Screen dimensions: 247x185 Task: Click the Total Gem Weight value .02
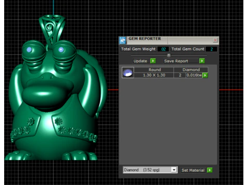pyautogui.click(x=163, y=49)
